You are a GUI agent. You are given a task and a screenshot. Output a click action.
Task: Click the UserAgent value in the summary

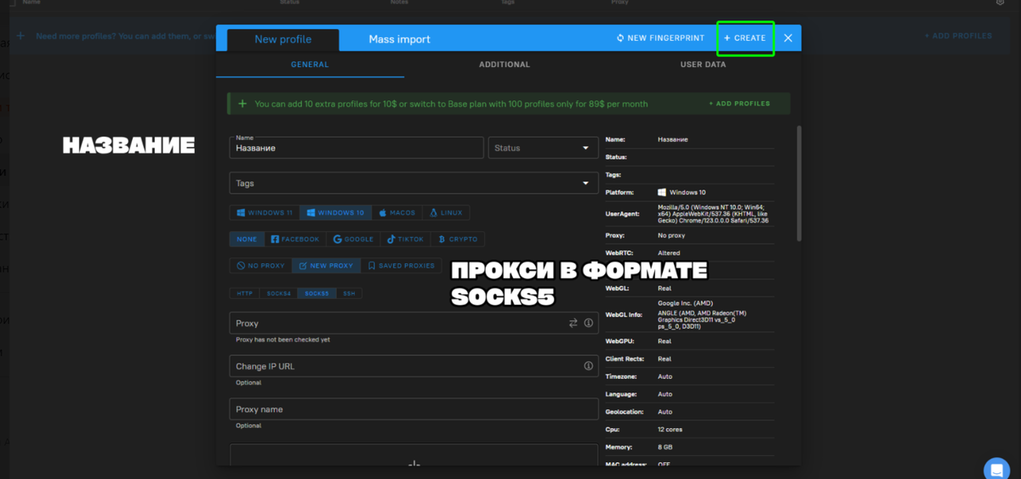713,214
